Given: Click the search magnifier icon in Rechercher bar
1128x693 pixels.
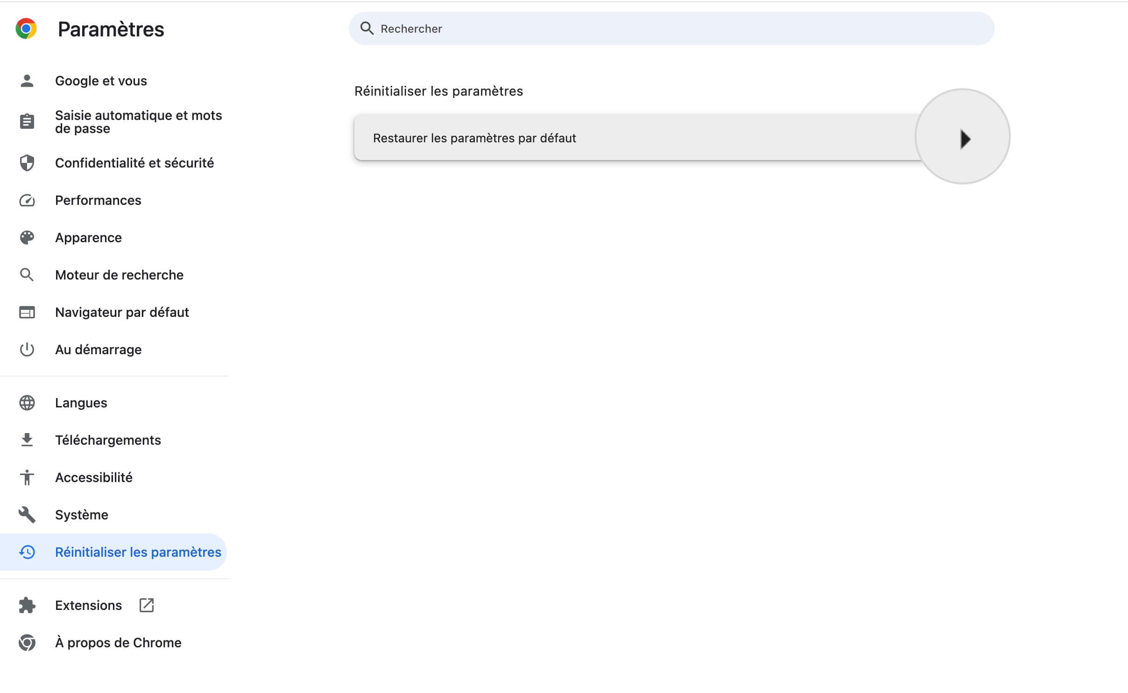Looking at the screenshot, I should [367, 28].
